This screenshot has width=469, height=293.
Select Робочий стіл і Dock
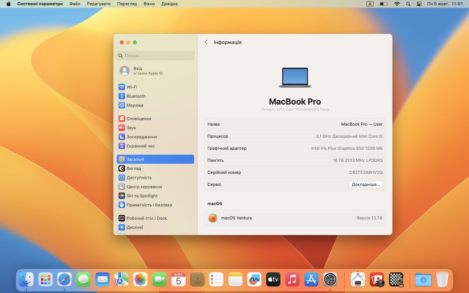[155, 218]
